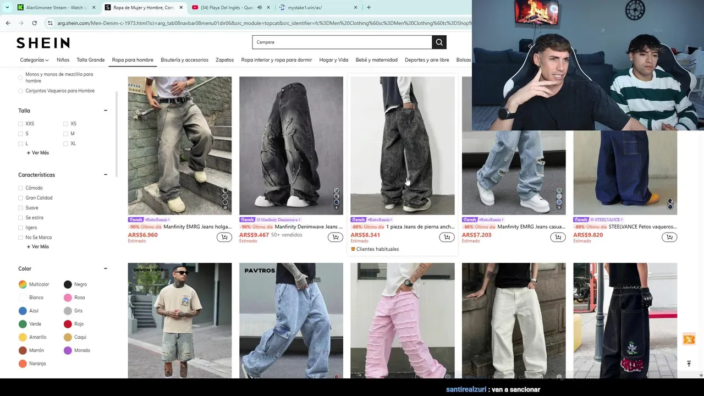The image size is (704, 396).
Task: Open the Zapatos menu
Action: 224,60
